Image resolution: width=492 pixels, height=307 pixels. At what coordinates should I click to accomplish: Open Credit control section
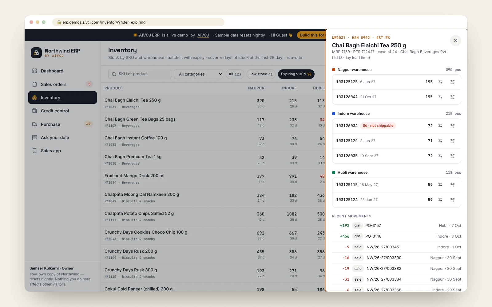62,111
